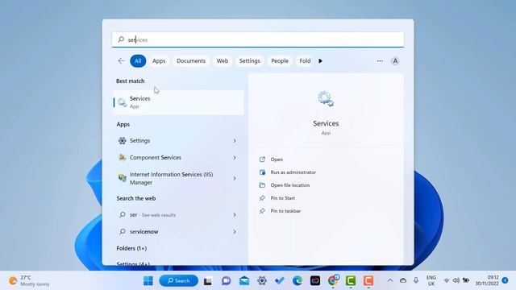Expand the servicenow chevron
The image size is (516, 290).
click(x=235, y=231)
